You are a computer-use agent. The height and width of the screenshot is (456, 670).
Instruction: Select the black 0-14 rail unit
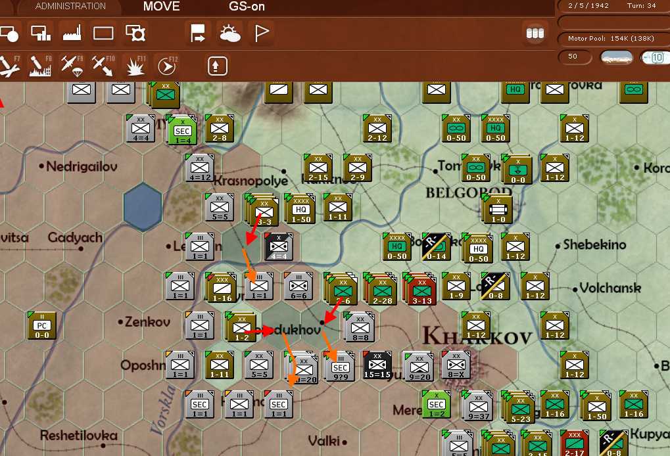click(x=437, y=247)
